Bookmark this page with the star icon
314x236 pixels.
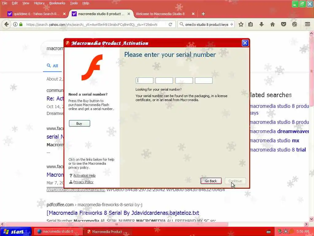click(x=241, y=25)
